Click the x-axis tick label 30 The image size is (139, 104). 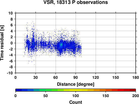36,77
